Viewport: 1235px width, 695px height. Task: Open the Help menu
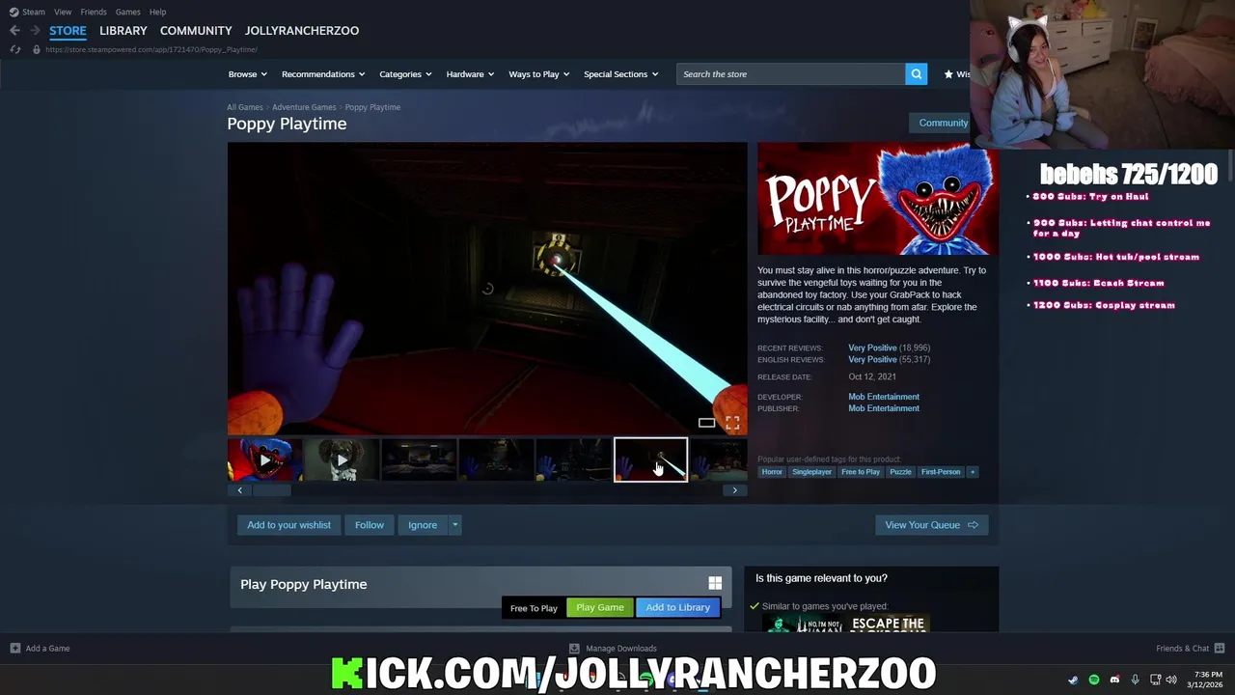pos(157,12)
